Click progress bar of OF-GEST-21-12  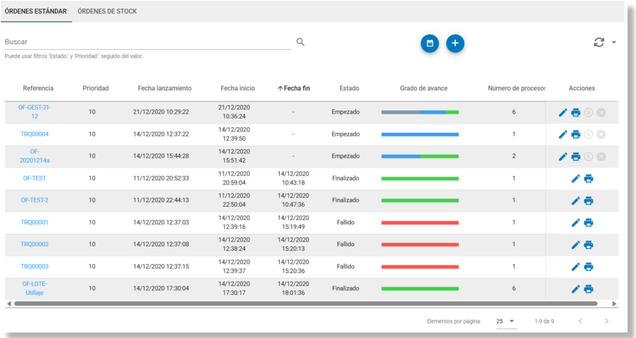420,112
